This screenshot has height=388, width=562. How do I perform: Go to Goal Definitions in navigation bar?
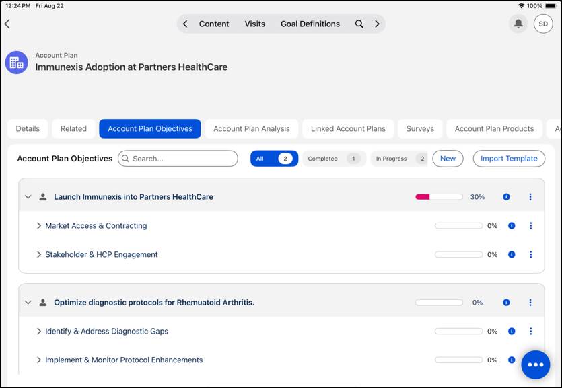310,24
